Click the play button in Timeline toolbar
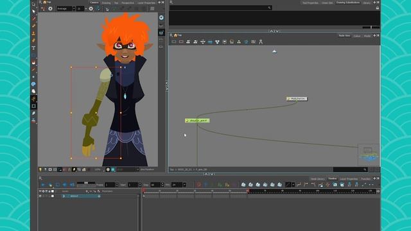This screenshot has height=231, width=411. pyautogui.click(x=43, y=185)
